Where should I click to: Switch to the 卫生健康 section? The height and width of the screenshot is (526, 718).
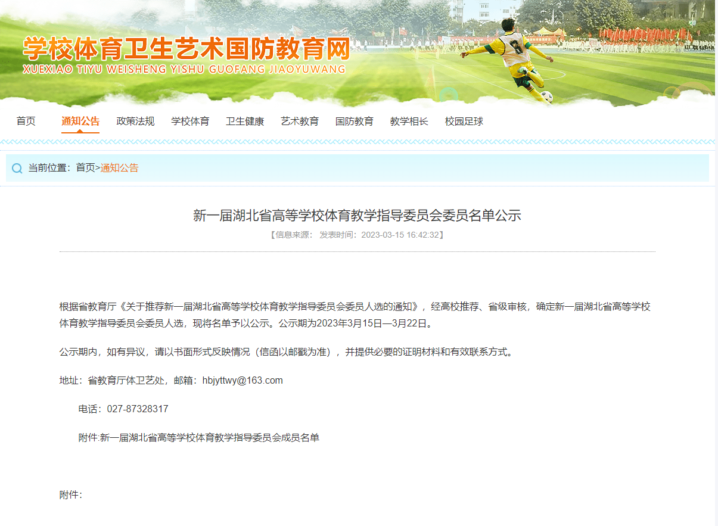(245, 122)
